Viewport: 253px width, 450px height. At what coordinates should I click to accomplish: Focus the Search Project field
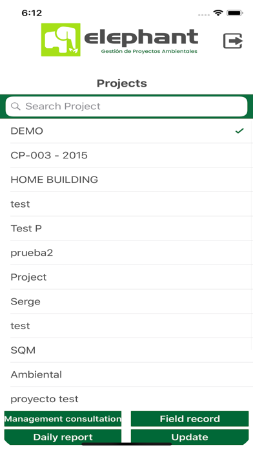(x=126, y=107)
